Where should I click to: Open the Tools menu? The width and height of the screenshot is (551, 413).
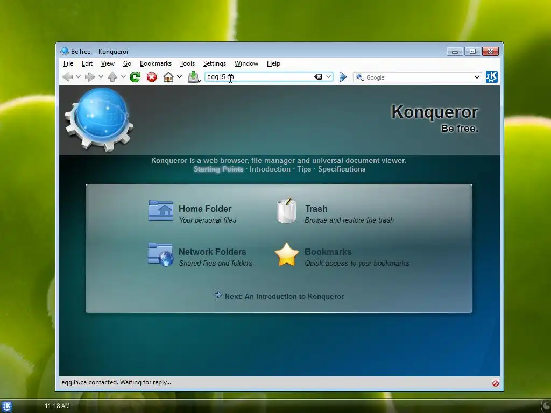(187, 63)
